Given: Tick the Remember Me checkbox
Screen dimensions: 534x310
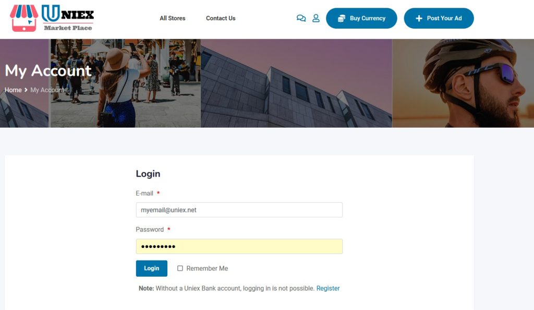Looking at the screenshot, I should point(180,268).
